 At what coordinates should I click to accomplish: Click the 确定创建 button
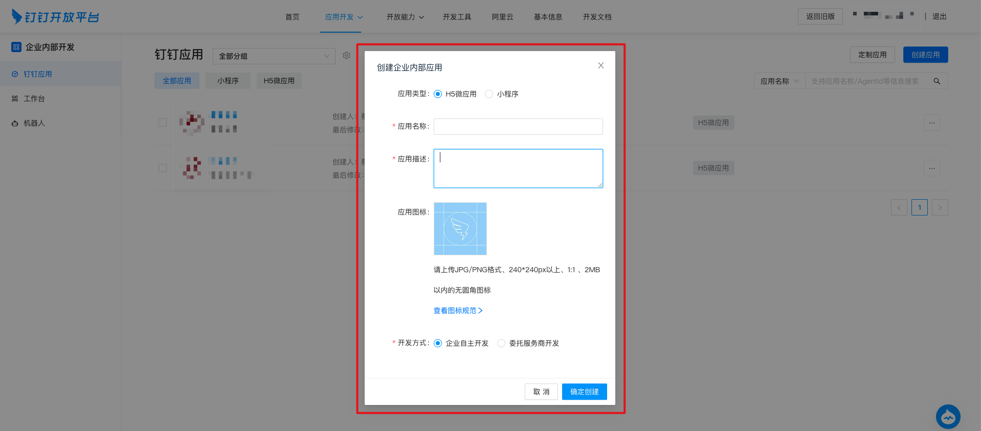[585, 392]
